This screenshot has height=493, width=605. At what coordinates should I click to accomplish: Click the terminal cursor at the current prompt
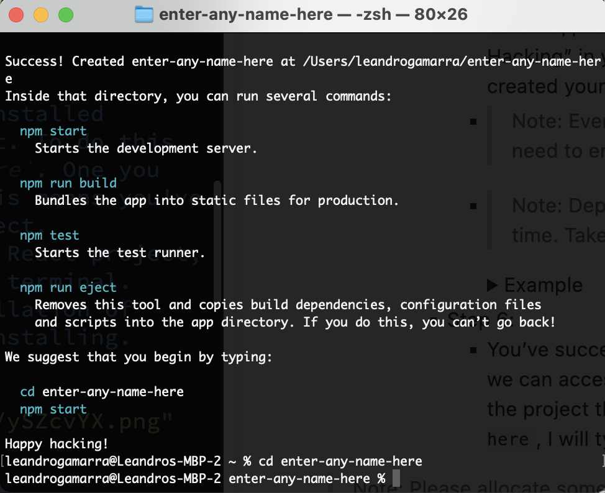tap(396, 479)
